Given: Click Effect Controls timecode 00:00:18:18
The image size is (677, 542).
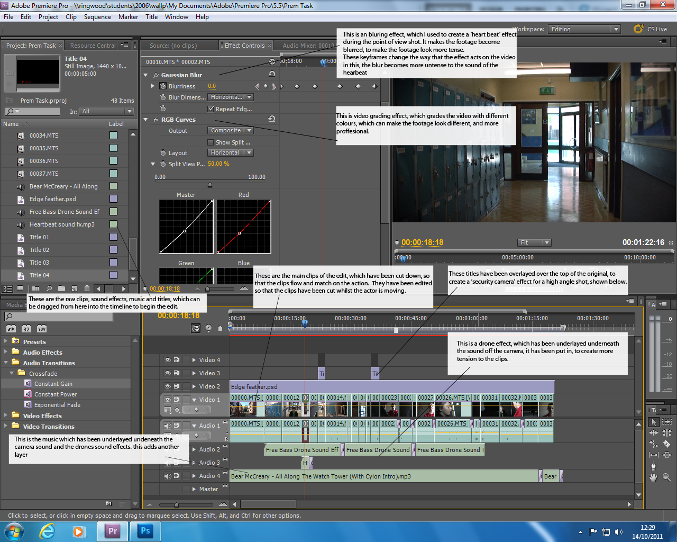Looking at the screenshot, I should coord(164,288).
